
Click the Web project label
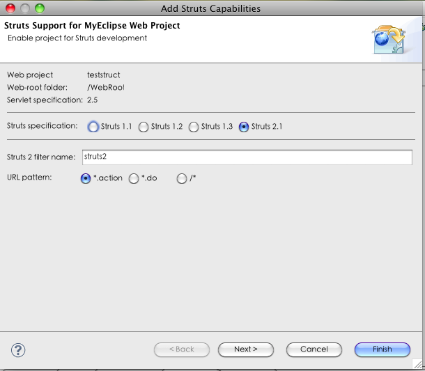click(x=30, y=75)
